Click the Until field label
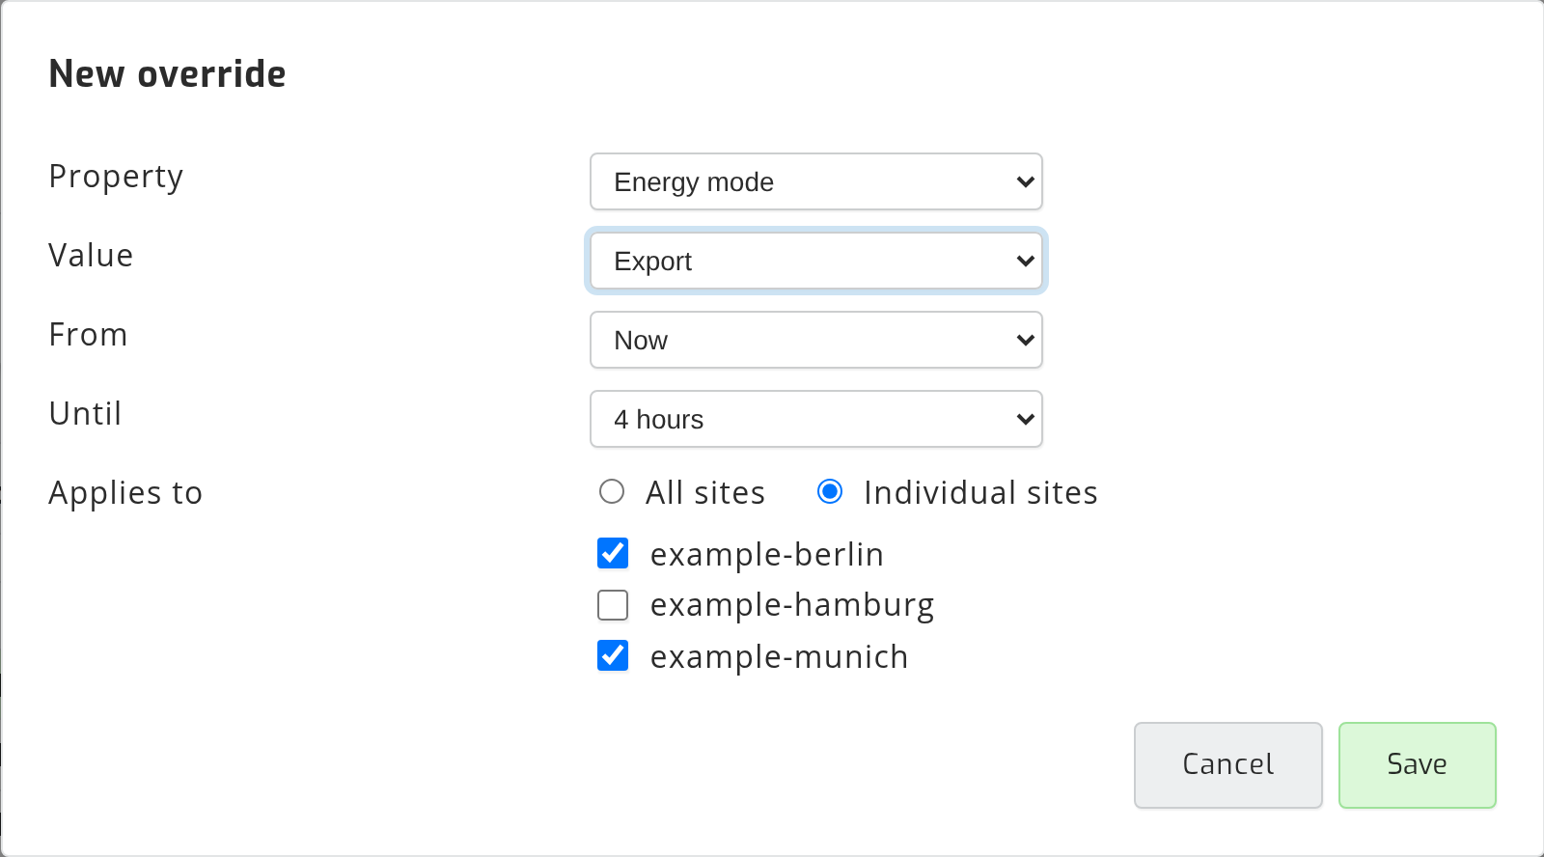This screenshot has height=857, width=1544. 86,414
